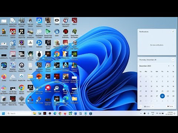Go to the previous month in calendar
This screenshot has width=178, height=133.
(169, 66)
